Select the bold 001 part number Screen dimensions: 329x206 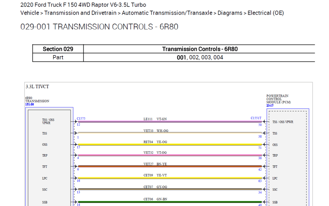point(182,57)
